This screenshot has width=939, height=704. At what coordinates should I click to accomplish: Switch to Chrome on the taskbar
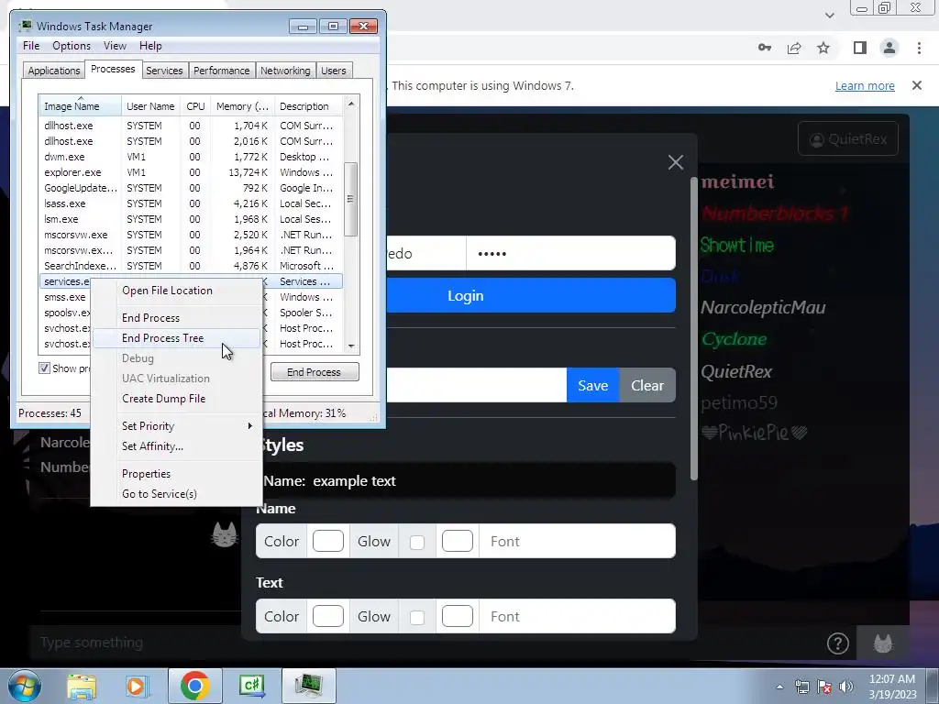[x=194, y=686]
